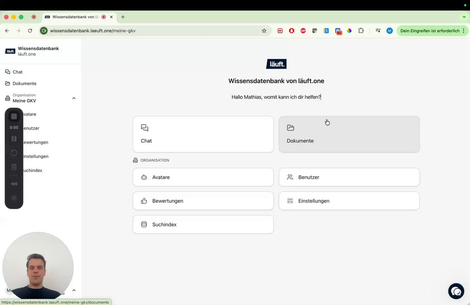Open the browser extensions puzzle icon
This screenshot has height=305, width=470.
pyautogui.click(x=361, y=30)
